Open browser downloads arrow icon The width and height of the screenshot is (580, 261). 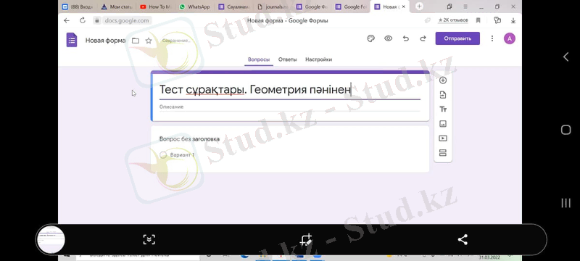[x=513, y=21]
